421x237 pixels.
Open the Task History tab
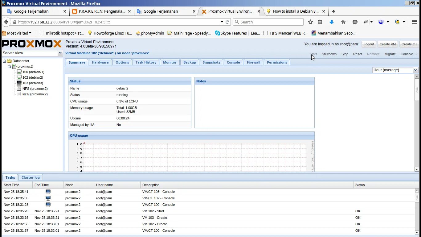(146, 62)
